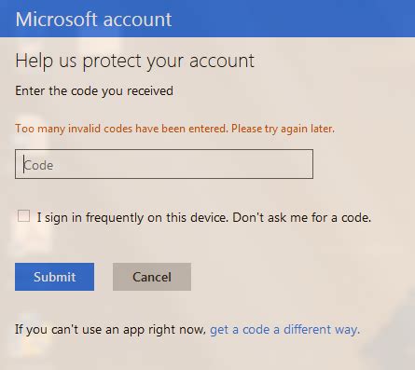Click the 'Microsoft account' header title
The image size is (415, 370).
(93, 20)
